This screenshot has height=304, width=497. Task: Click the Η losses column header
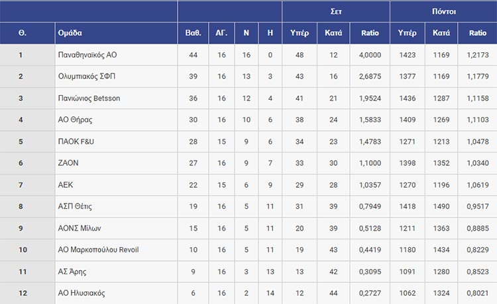pos(270,33)
